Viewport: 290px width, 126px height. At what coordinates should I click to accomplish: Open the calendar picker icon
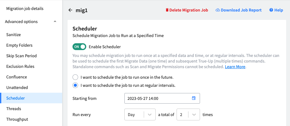[194, 98]
